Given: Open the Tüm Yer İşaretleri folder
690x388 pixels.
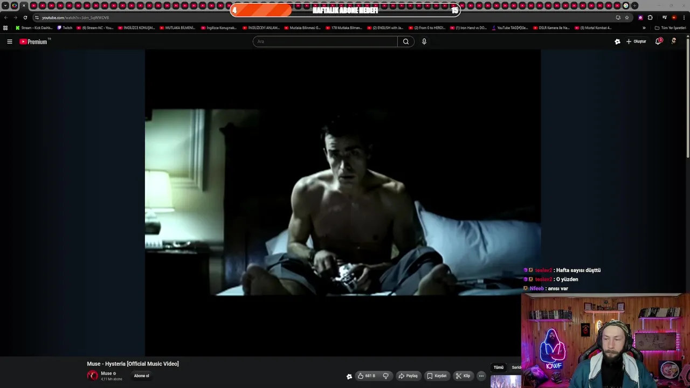Looking at the screenshot, I should tap(670, 27).
